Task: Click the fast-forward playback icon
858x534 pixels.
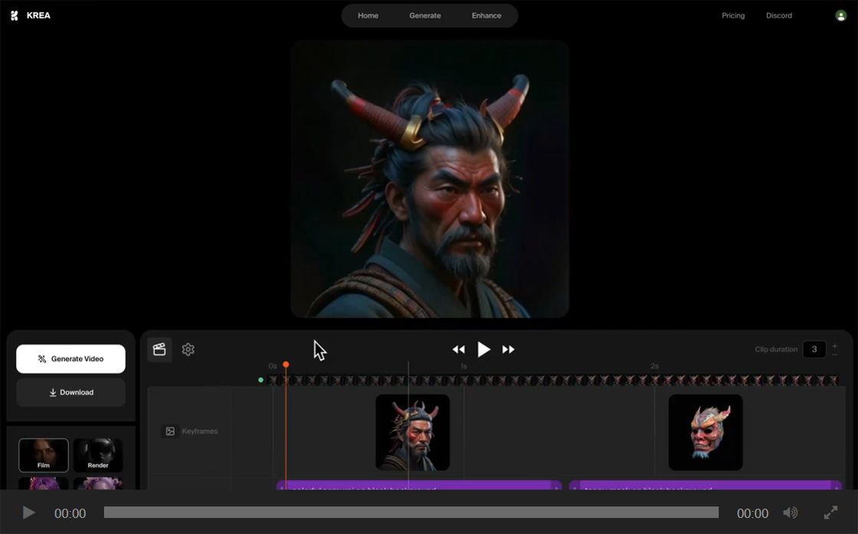Action: point(509,349)
